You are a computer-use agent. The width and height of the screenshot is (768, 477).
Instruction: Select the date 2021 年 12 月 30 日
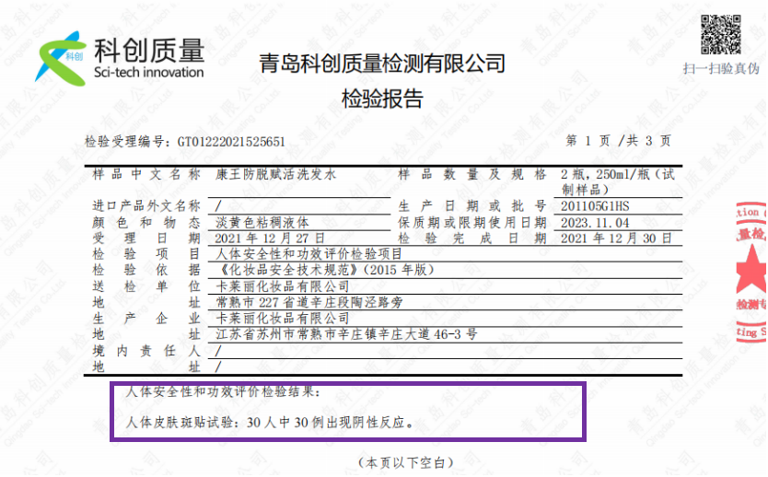pyautogui.click(x=616, y=238)
